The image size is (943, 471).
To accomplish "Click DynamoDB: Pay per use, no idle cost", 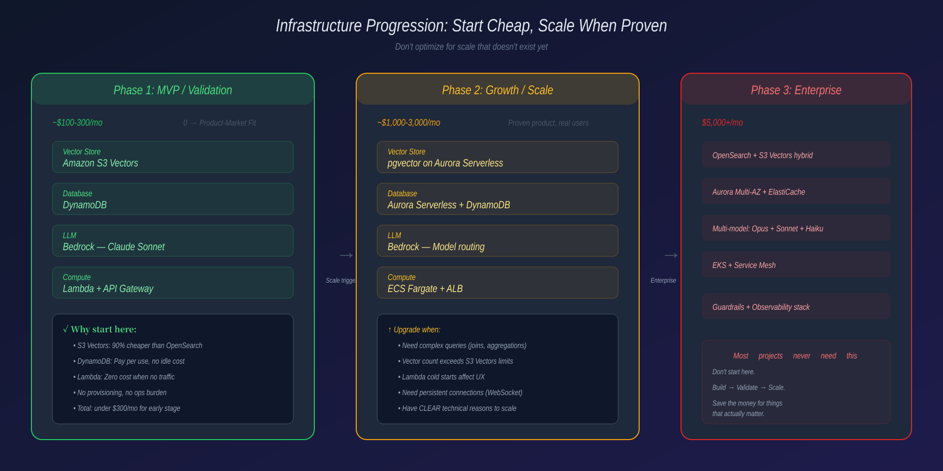I will (129, 361).
